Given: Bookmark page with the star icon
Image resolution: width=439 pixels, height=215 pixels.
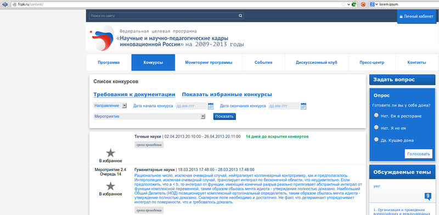Looking at the screenshot, I should pyautogui.click(x=344, y=4).
